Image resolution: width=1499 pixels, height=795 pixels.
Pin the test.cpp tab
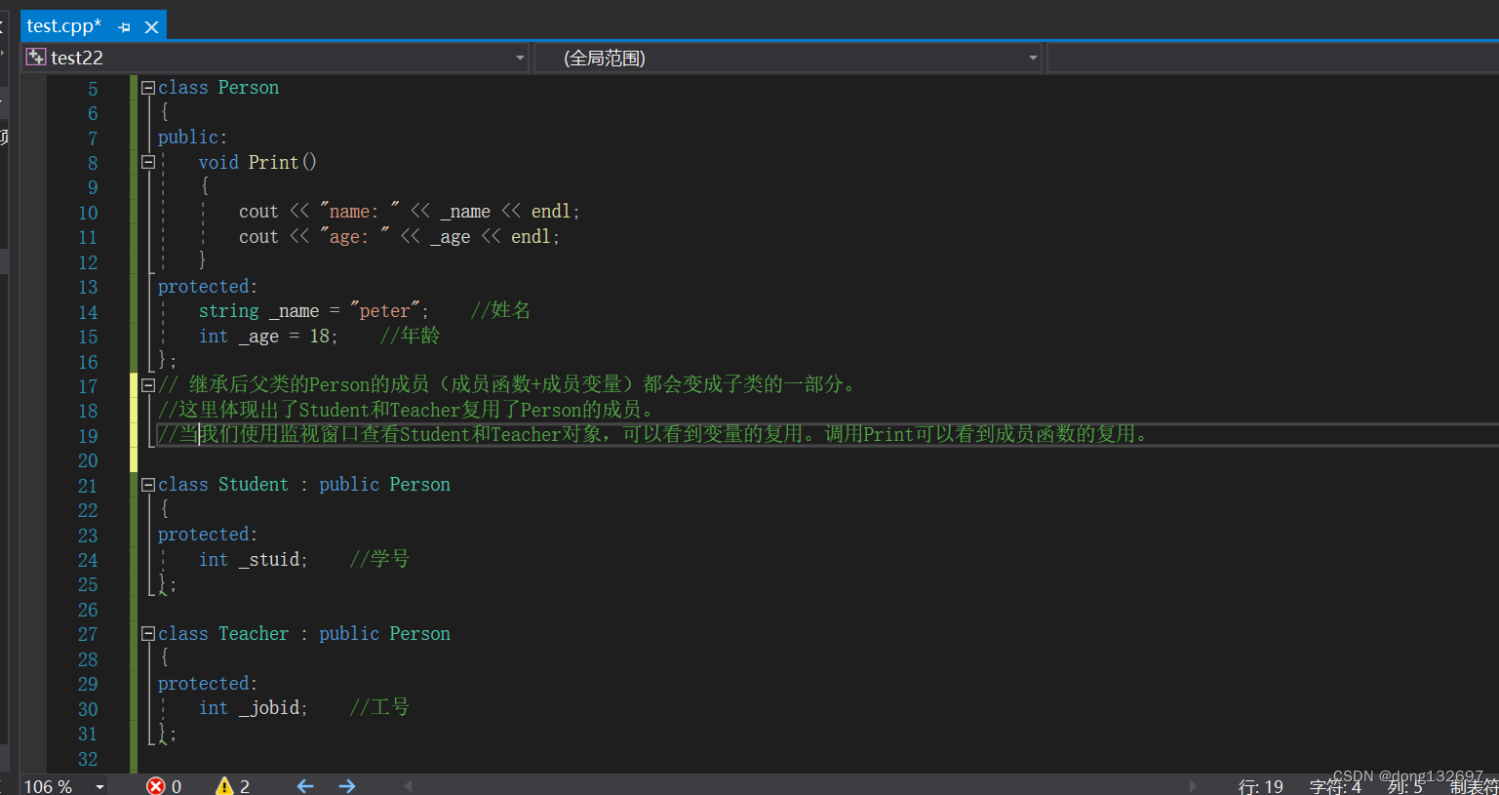[124, 27]
